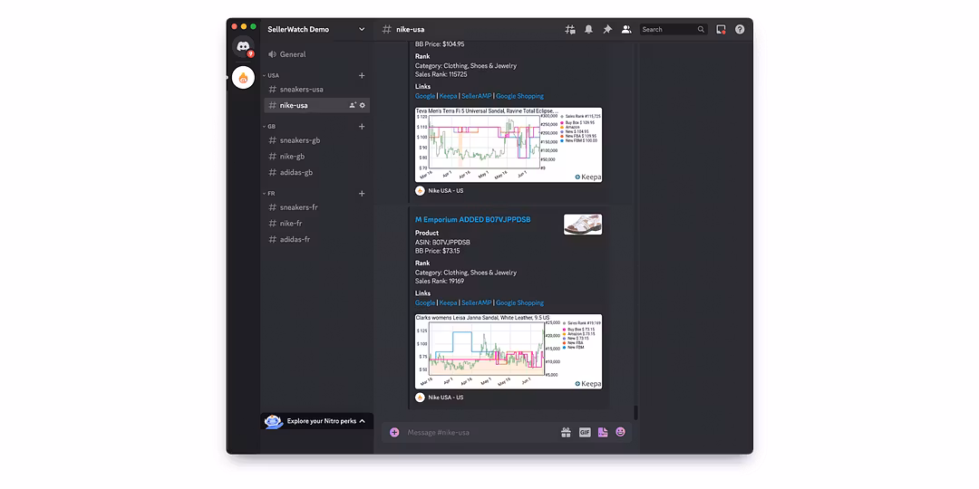Open the SellerWatch Demo server dropdown
The height and width of the screenshot is (489, 979).
(x=315, y=30)
